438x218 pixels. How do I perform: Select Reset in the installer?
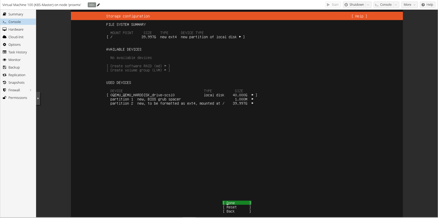237,207
